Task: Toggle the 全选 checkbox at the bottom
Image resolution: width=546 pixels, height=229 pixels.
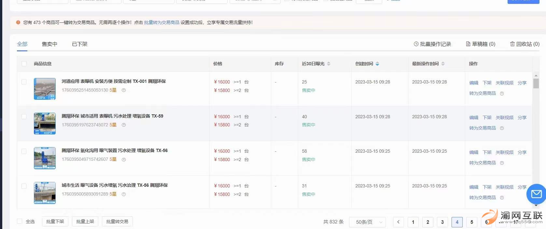Action: click(x=20, y=222)
